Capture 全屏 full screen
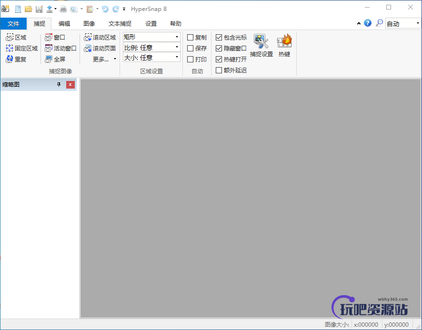Viewport: 422px width, 330px height. 55,59
